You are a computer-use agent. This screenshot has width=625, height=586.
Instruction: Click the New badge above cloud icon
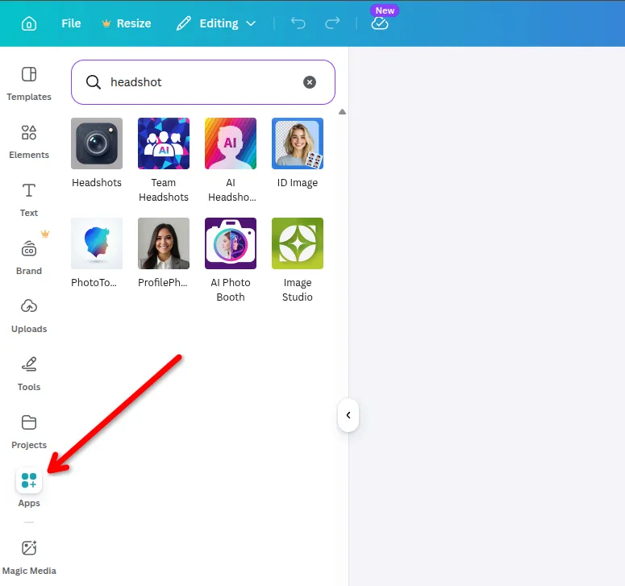pos(385,10)
